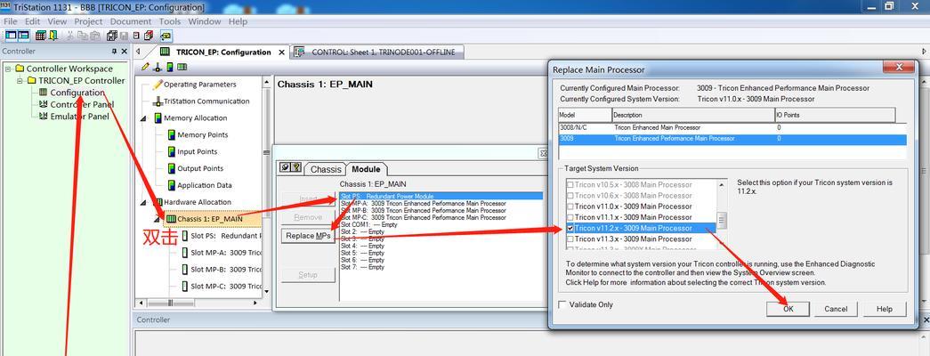Click the network connection icon in configuration toolbar
This screenshot has height=356, width=930.
click(x=158, y=67)
